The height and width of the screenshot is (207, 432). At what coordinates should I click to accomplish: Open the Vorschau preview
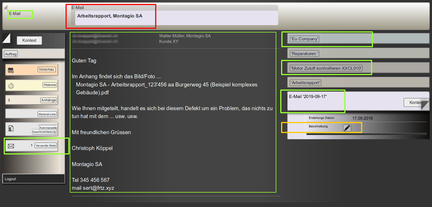click(47, 69)
